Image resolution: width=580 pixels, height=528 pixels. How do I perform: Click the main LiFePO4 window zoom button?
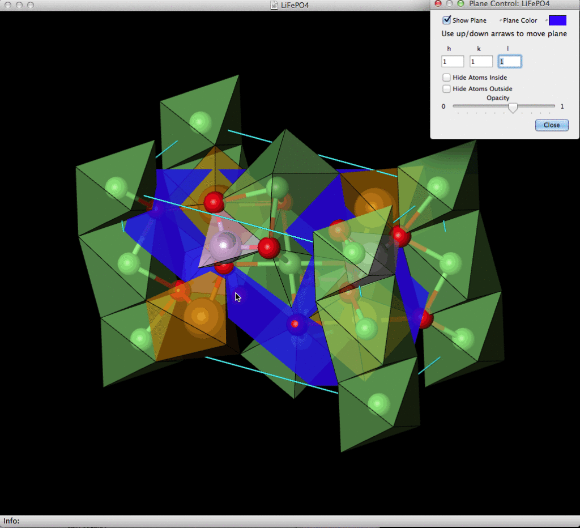(30, 5)
